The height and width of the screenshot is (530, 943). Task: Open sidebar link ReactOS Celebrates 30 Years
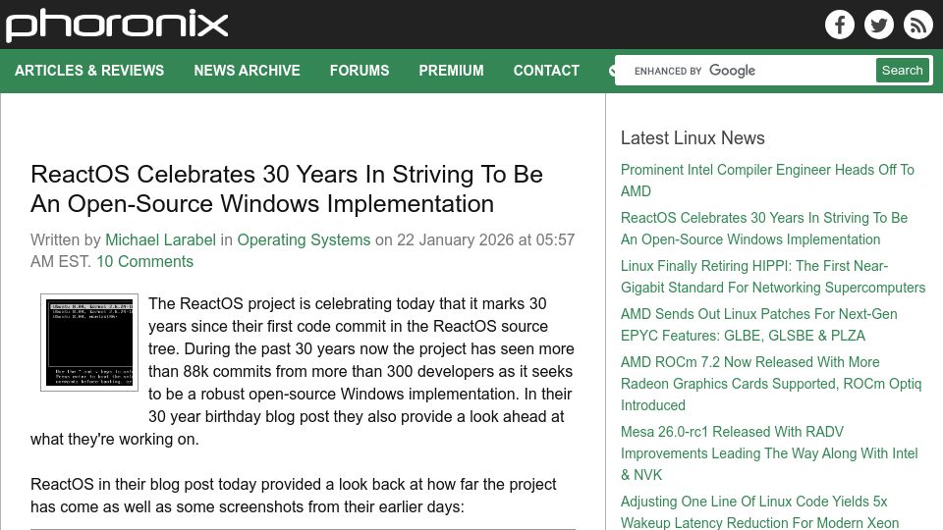[764, 229]
